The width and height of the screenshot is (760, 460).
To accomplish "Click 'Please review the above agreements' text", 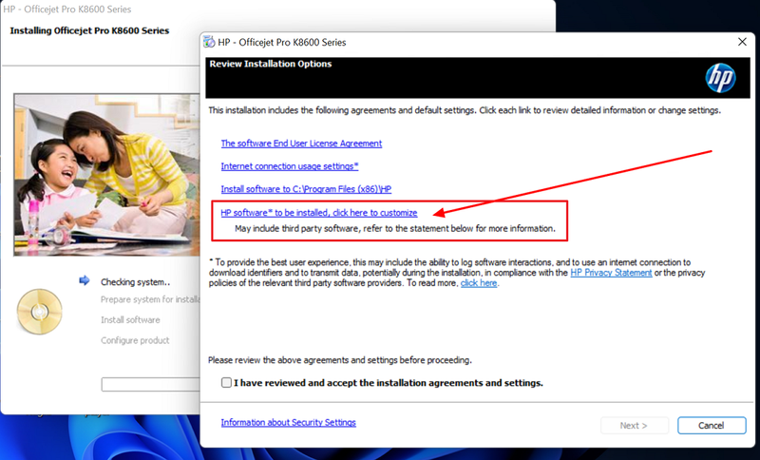I will click(340, 360).
